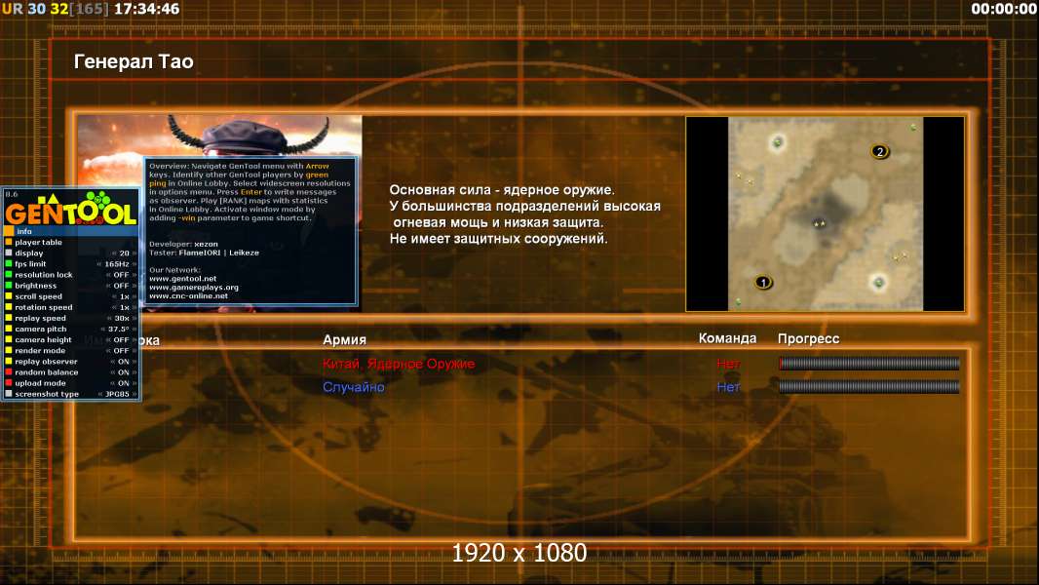Click the orange square beside player table
This screenshot has width=1039, height=585.
(9, 243)
